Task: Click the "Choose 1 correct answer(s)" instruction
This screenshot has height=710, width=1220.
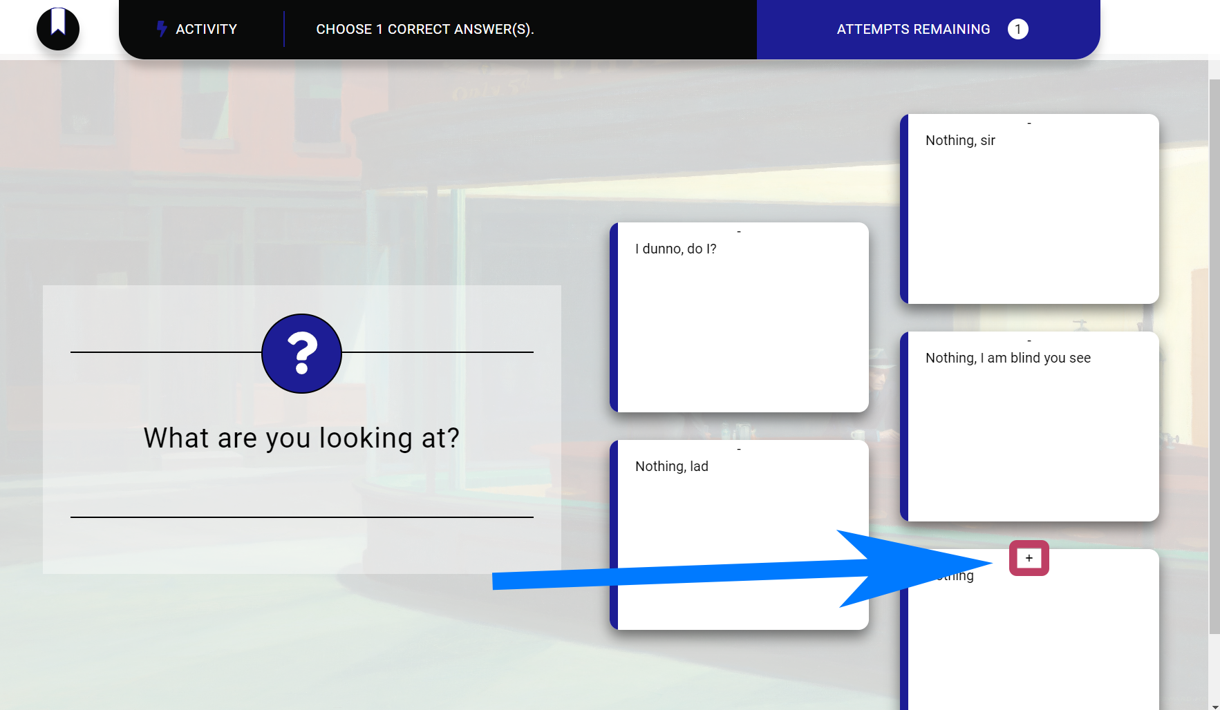Action: [424, 29]
